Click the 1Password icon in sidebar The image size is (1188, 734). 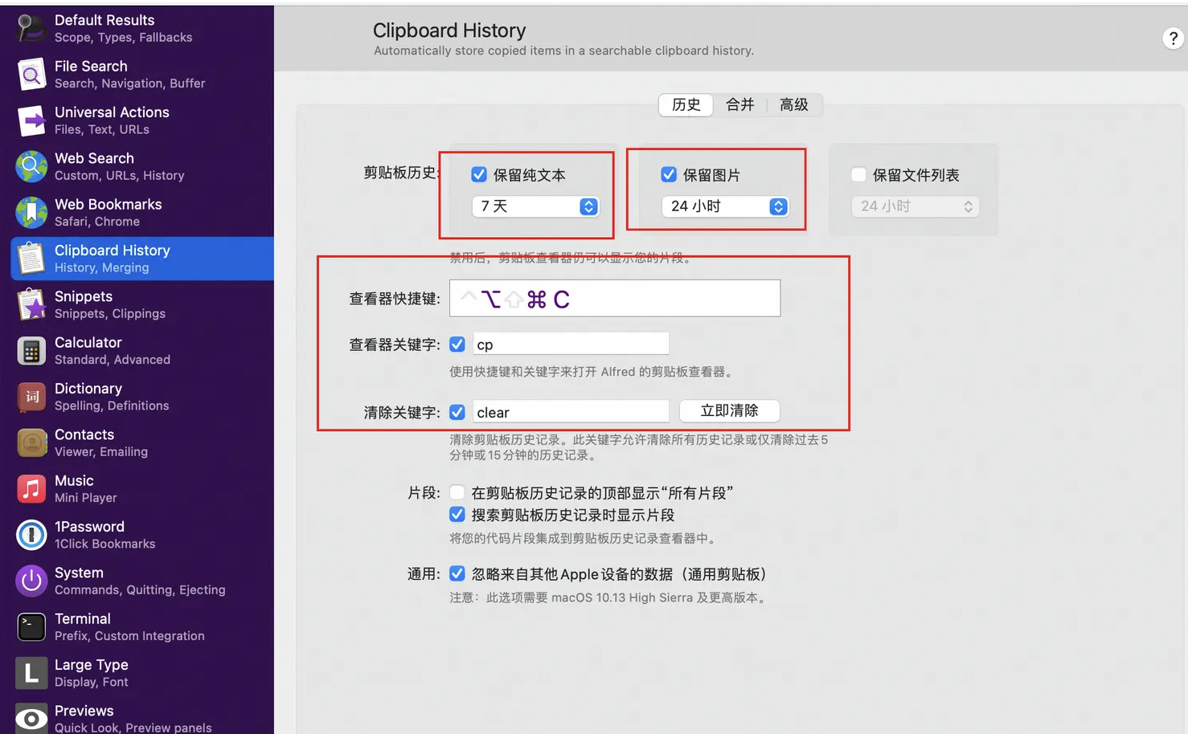click(31, 535)
